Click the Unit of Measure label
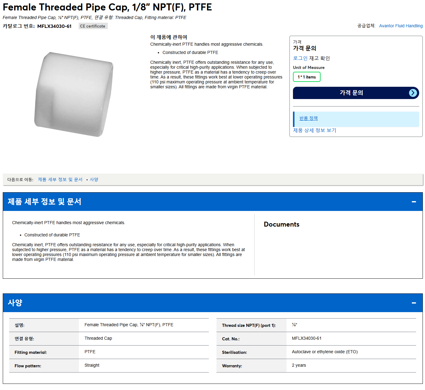Screen dimensions: 425x390 309,67
